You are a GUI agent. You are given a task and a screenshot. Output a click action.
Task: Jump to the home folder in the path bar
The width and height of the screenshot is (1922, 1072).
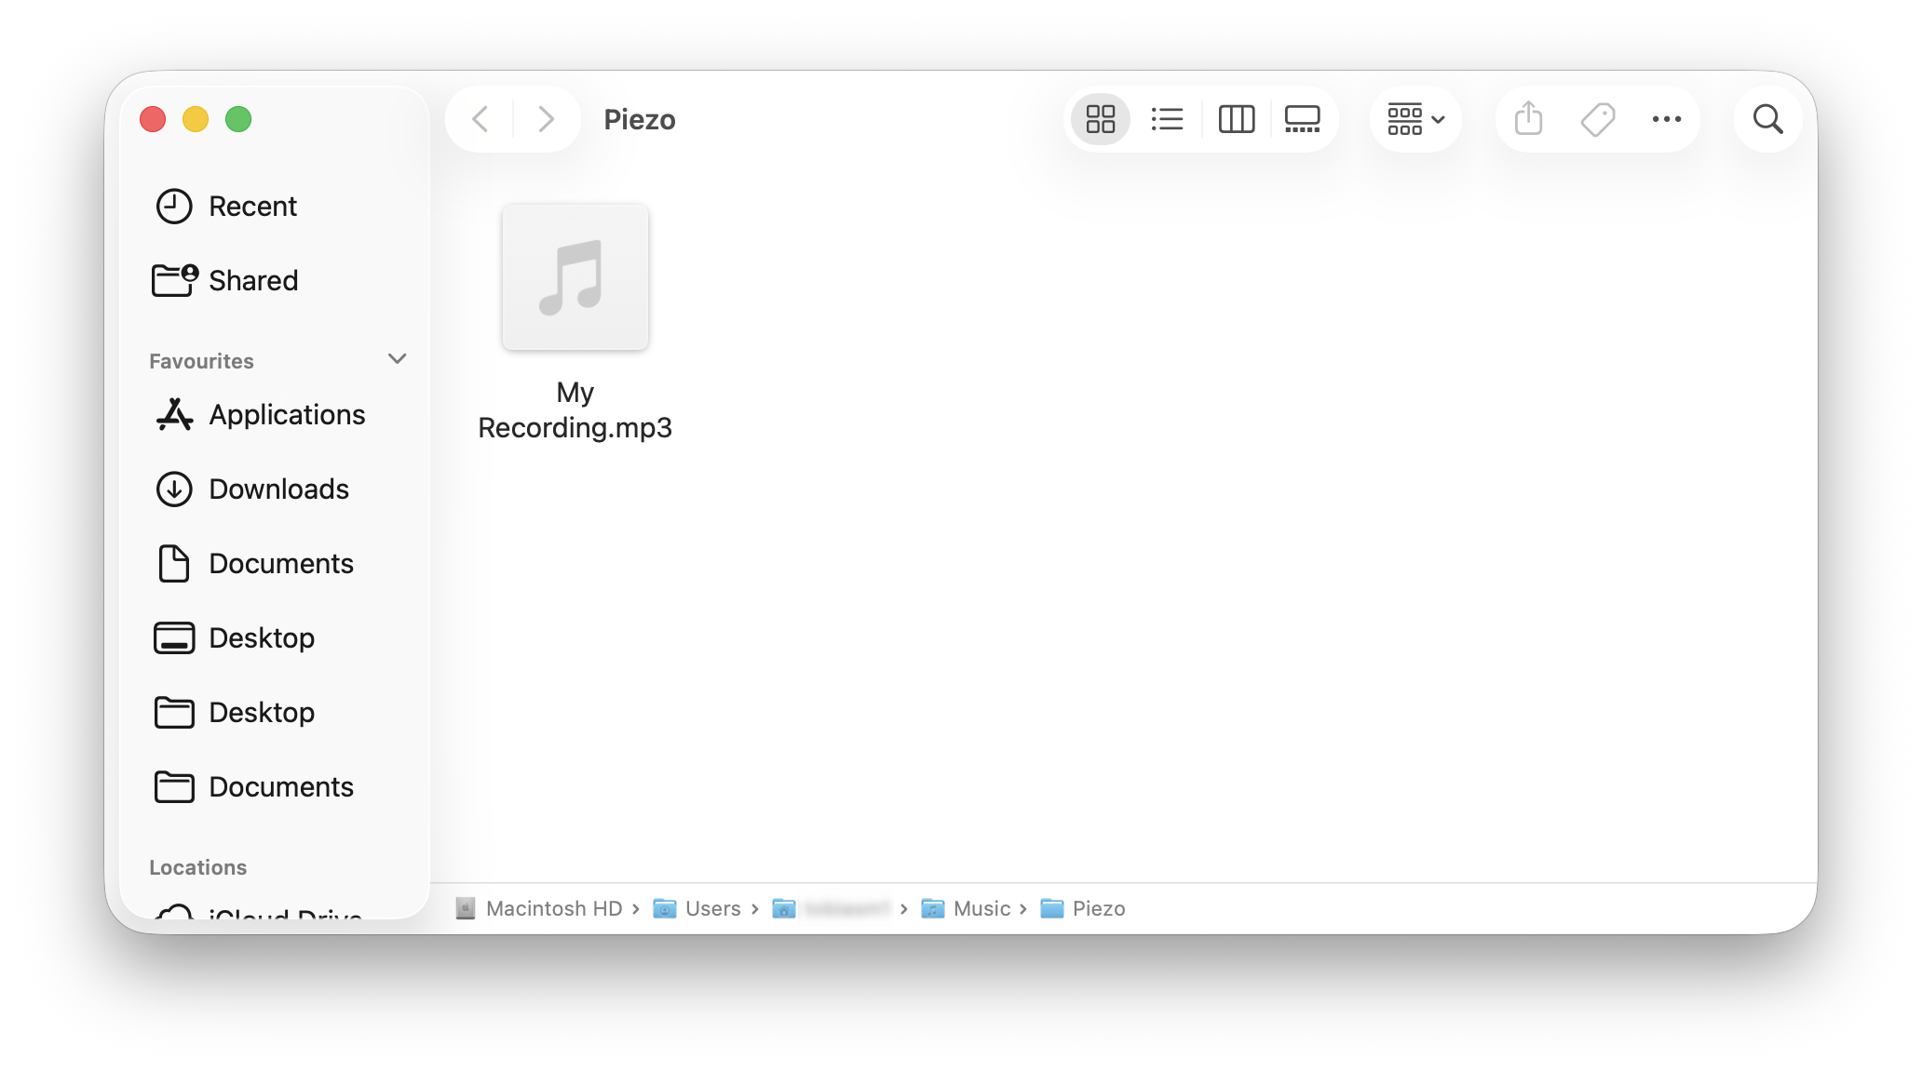click(832, 908)
